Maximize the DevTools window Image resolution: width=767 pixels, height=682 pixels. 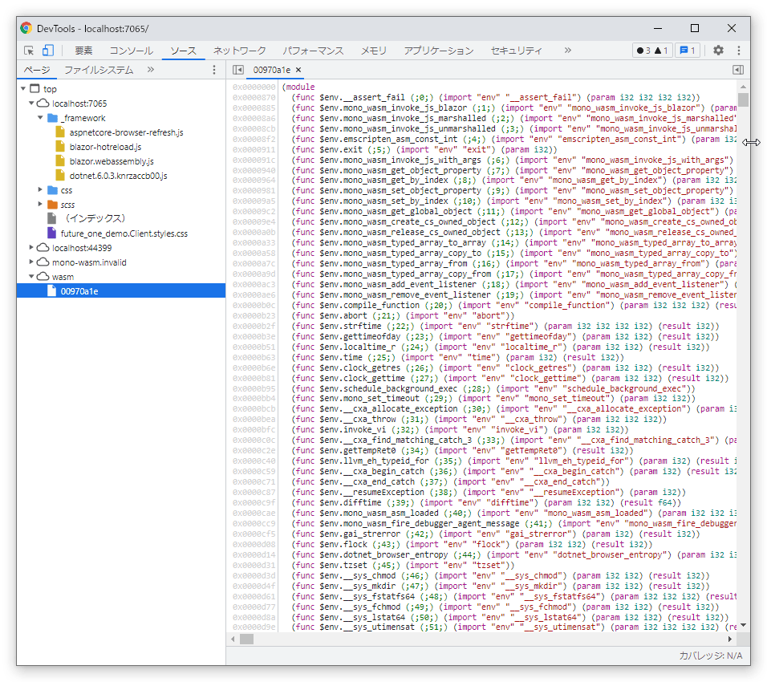click(695, 28)
